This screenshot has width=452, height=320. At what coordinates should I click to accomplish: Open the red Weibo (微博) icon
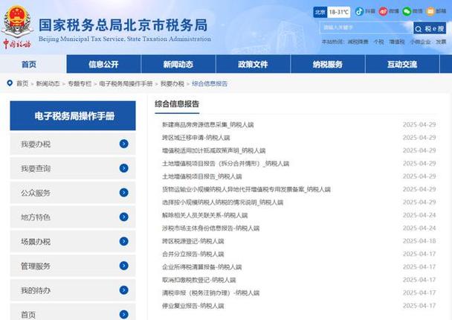click(383, 11)
